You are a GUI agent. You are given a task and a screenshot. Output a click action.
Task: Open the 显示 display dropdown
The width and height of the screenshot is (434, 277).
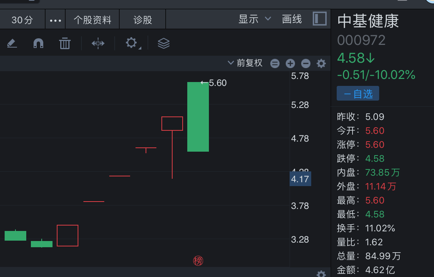tap(254, 19)
